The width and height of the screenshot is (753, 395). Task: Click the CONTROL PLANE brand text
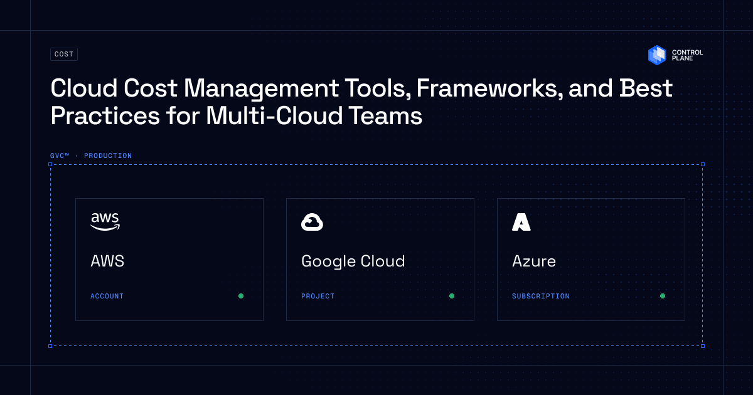point(687,55)
